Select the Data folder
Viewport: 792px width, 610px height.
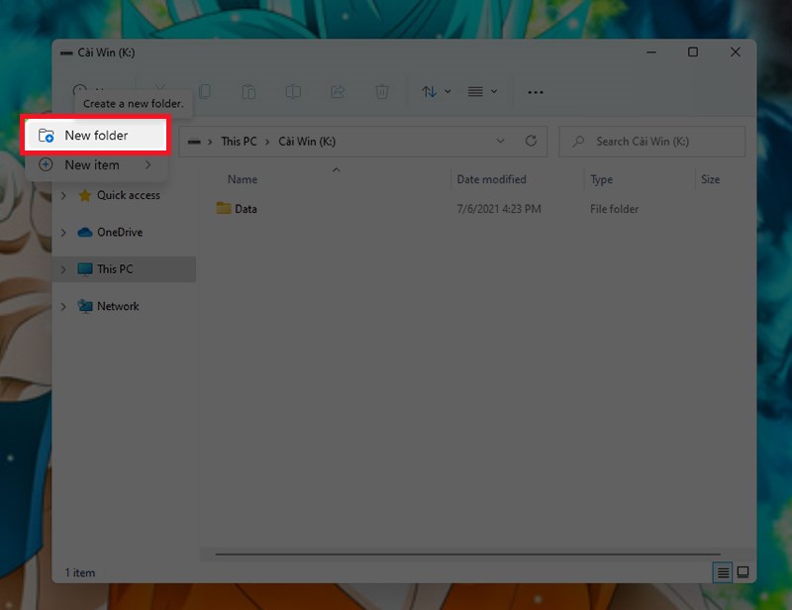tap(246, 209)
